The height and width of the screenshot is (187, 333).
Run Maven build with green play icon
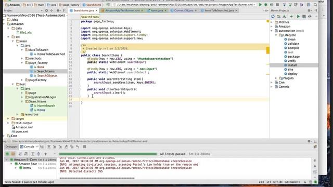click(x=298, y=17)
